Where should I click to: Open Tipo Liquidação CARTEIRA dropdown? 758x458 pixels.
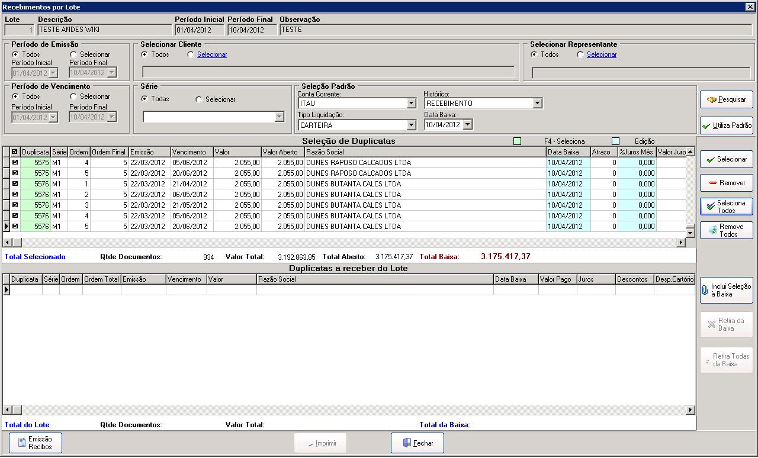click(411, 125)
